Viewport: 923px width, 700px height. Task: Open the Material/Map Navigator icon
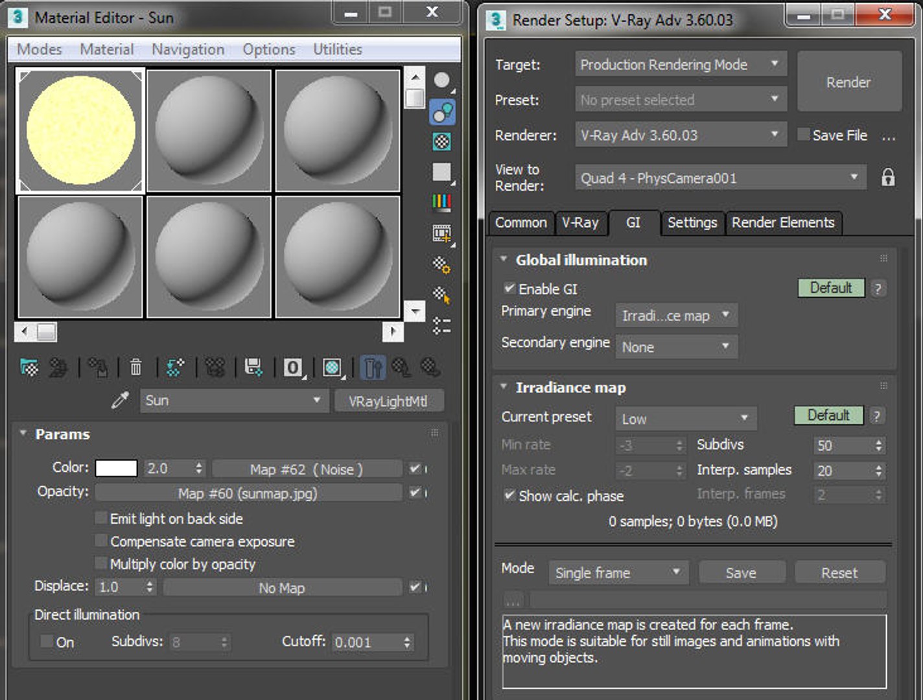pyautogui.click(x=442, y=325)
